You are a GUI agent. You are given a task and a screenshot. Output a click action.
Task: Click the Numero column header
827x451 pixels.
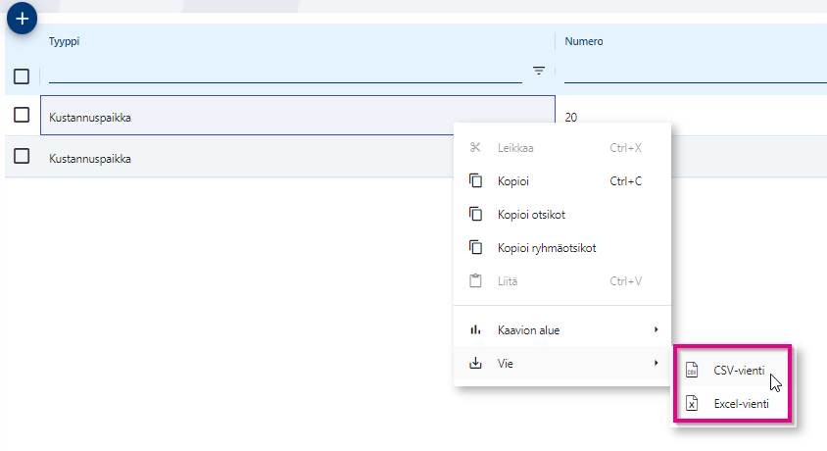point(583,41)
